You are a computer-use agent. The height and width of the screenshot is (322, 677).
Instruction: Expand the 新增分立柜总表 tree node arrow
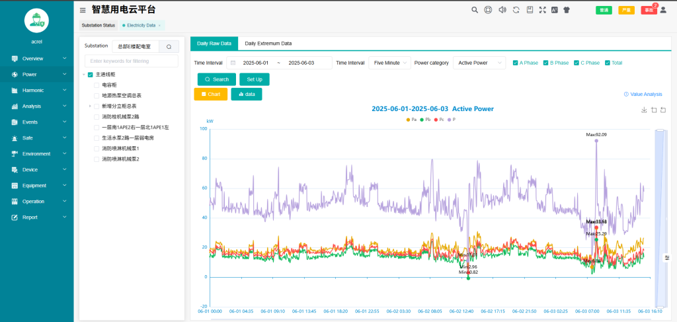click(x=90, y=106)
